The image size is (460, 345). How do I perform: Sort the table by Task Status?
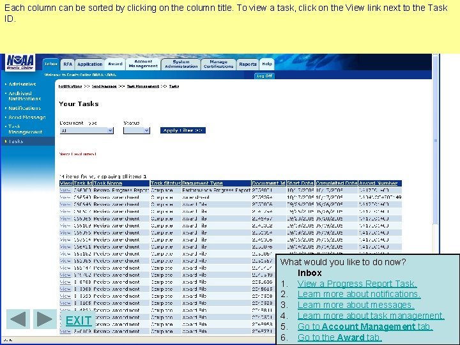click(x=165, y=183)
